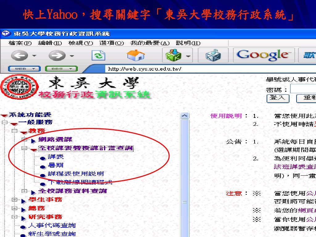This screenshot has height=237, width=316.
Task: Collapse the 全校課表暨授課計畫查詢 node
Action: [x=24, y=148]
